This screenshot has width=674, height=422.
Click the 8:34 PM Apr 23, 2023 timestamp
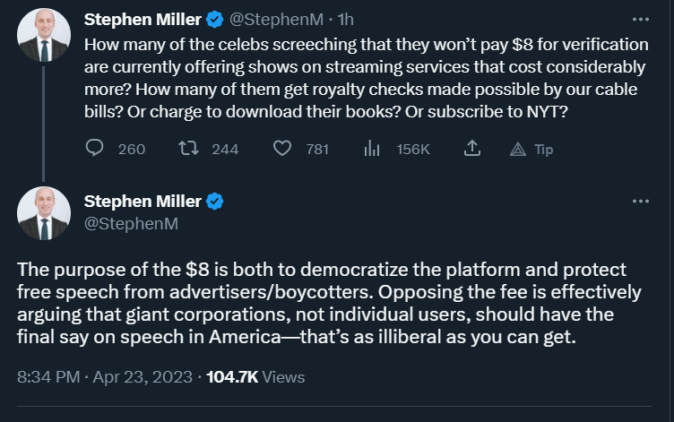[x=105, y=377]
